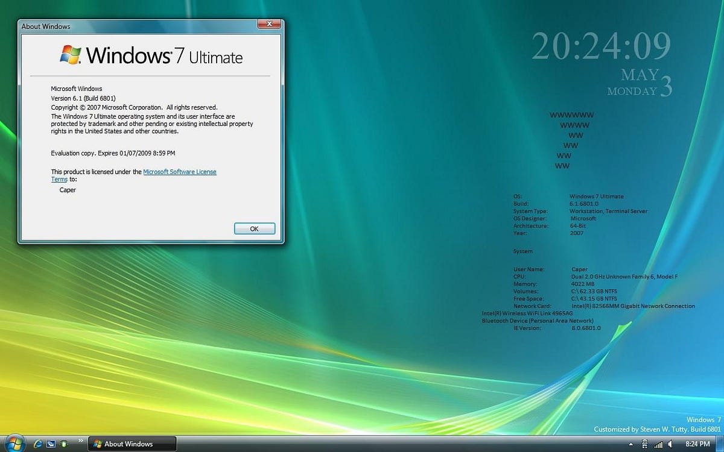Click the "64-Bit" architecture value
Viewport: 724px width, 452px height.
click(579, 225)
